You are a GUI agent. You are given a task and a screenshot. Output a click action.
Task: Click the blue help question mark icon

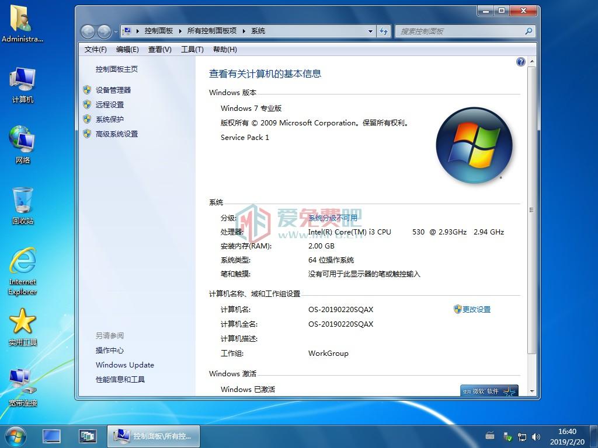click(x=520, y=62)
